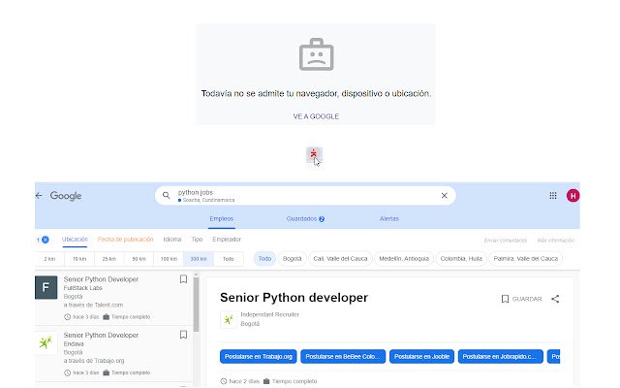Filter by Colombia, Huila chip
The image size is (620, 388).
[x=461, y=259]
